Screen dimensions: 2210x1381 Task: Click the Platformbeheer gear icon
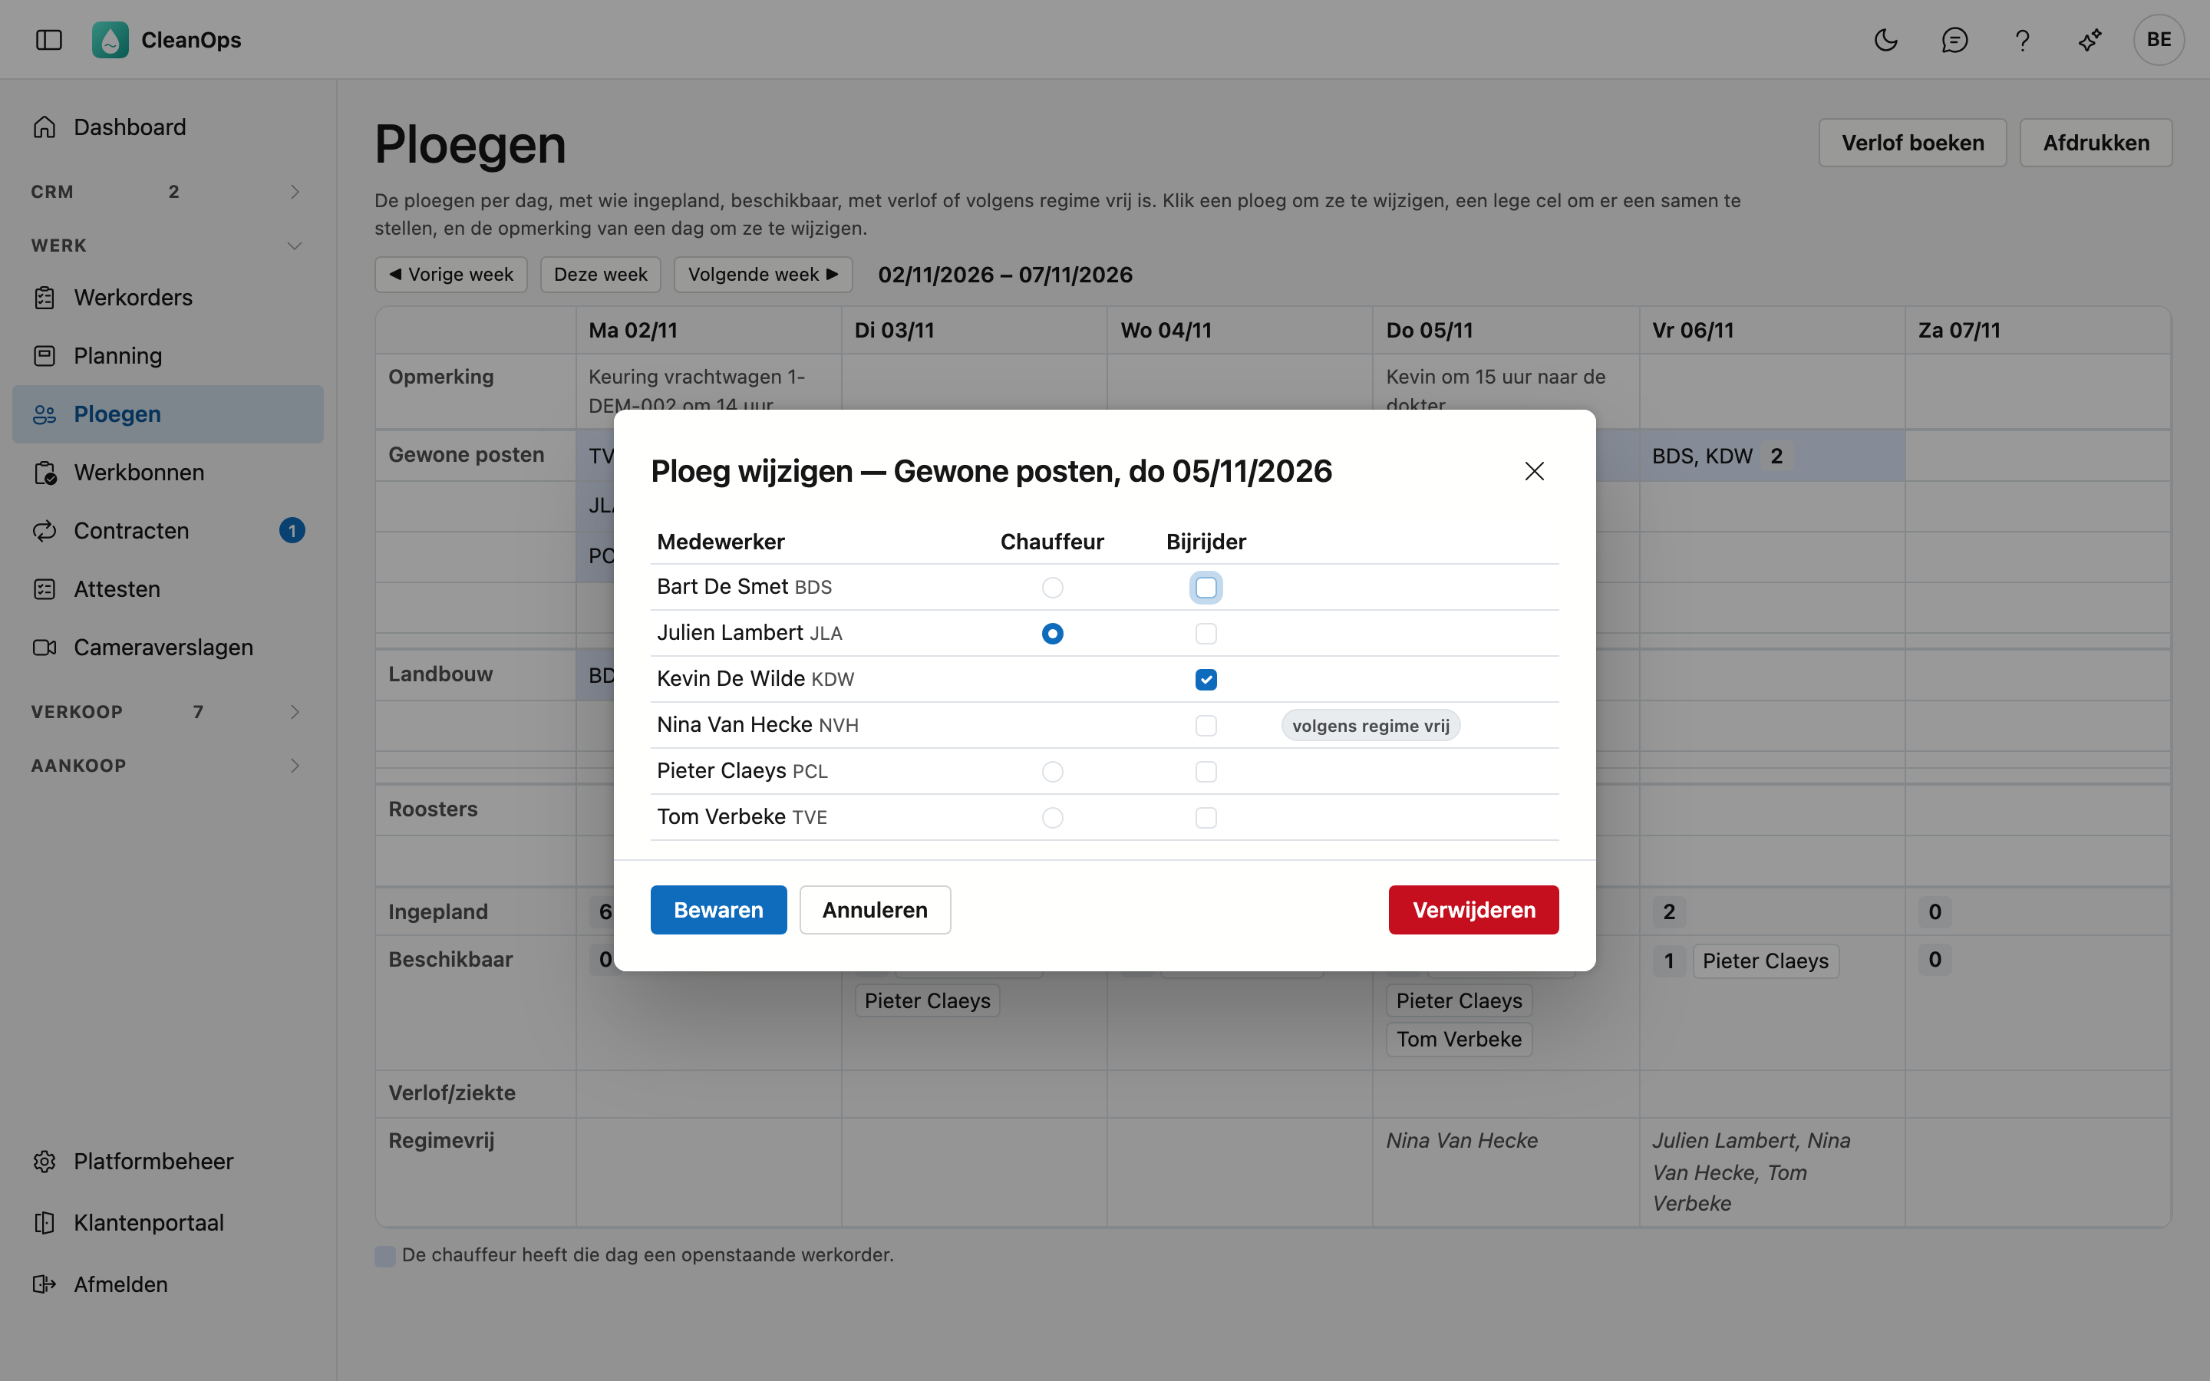pos(45,1162)
